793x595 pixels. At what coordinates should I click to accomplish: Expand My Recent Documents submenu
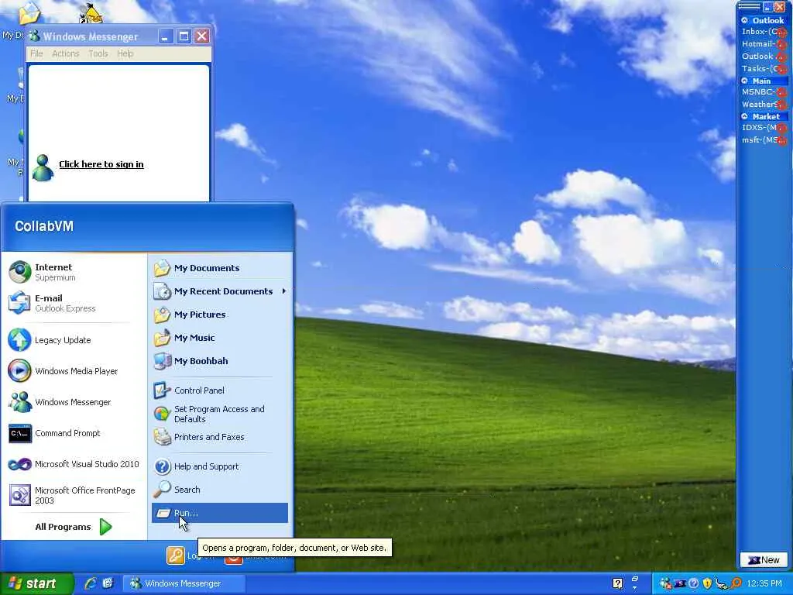(219, 291)
